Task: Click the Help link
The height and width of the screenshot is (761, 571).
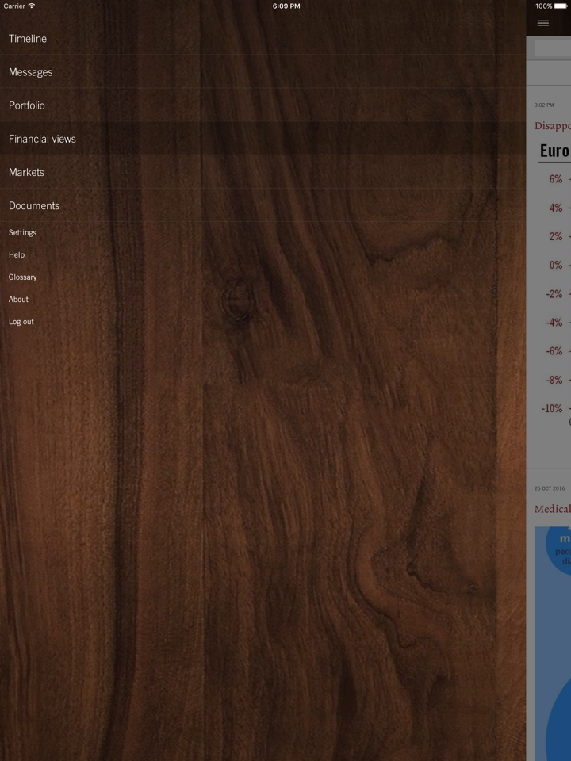Action: pos(17,254)
